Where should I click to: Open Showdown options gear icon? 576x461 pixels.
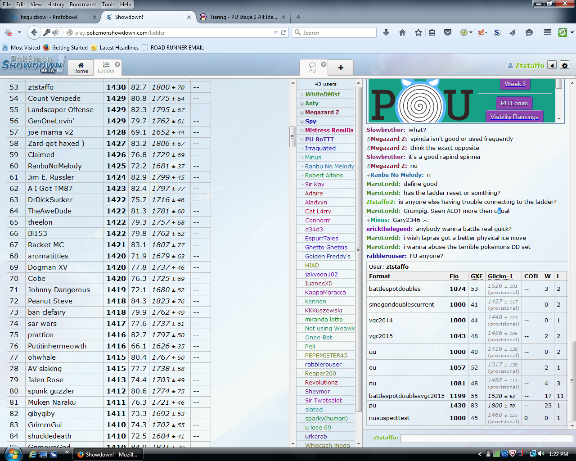565,65
